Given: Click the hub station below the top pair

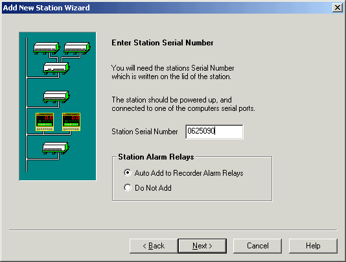Looking at the screenshot, I should (x=56, y=68).
